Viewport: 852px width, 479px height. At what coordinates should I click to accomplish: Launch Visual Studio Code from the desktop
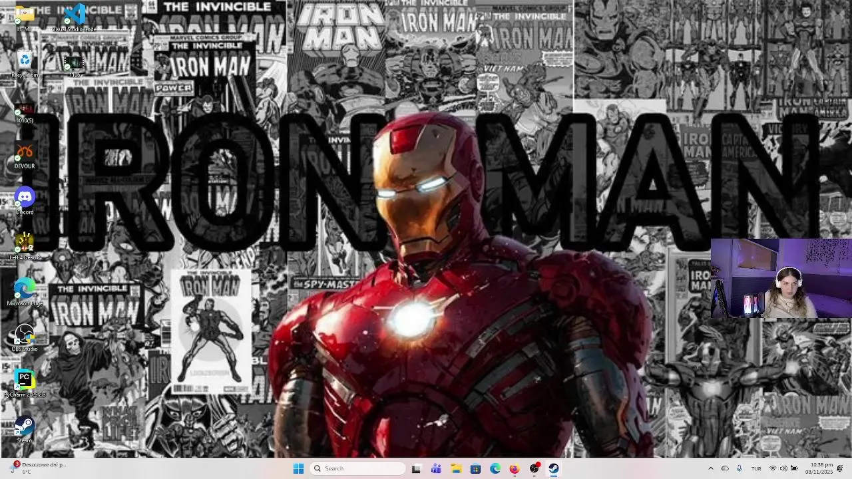coord(74,17)
